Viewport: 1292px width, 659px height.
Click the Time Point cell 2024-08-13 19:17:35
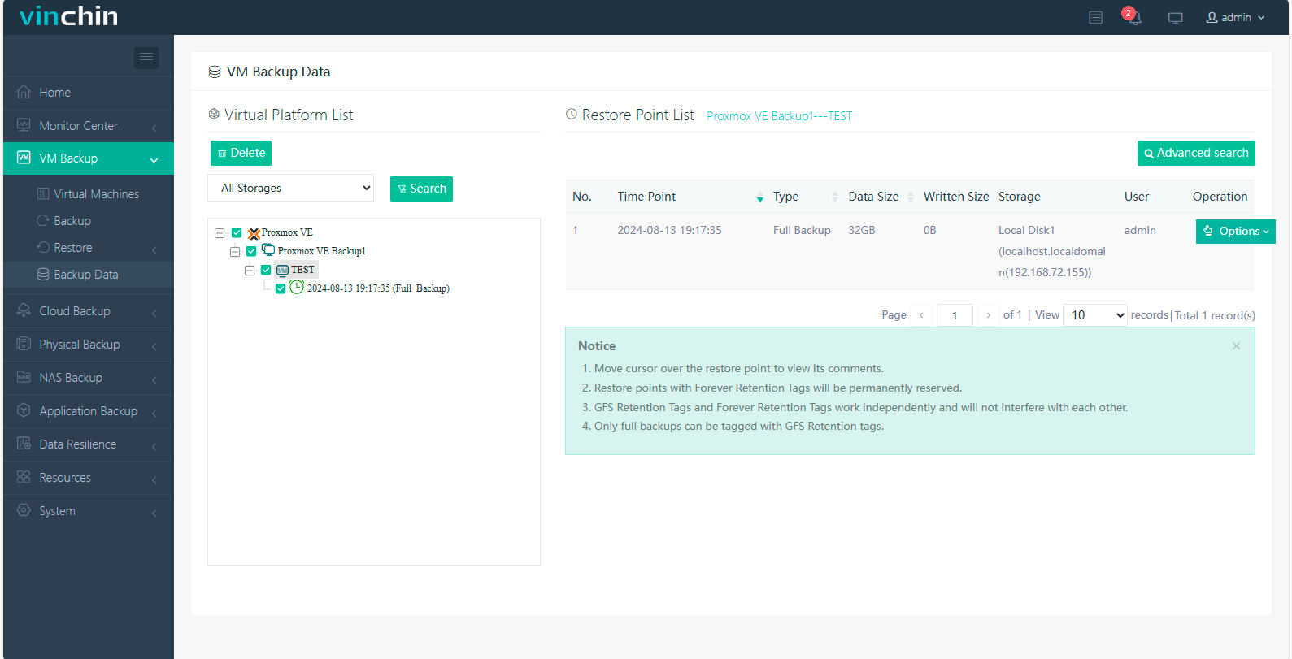pos(669,230)
